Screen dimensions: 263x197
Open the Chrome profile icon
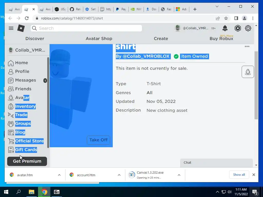(x=245, y=18)
